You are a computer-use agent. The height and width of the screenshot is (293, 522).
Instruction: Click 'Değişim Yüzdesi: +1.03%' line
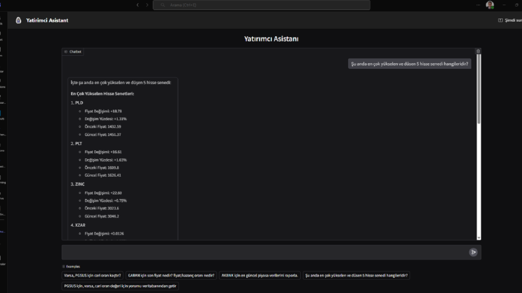click(x=105, y=160)
